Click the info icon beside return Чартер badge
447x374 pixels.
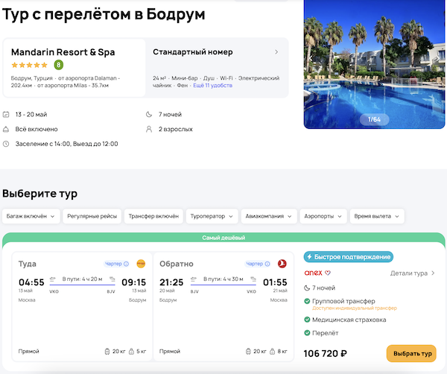pos(267,264)
